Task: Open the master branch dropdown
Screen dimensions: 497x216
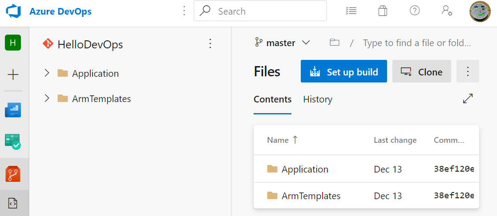Action: point(282,43)
